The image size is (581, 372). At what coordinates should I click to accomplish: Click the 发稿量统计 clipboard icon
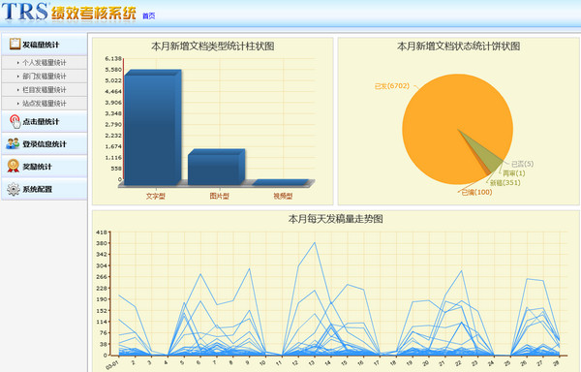pyautogui.click(x=15, y=44)
